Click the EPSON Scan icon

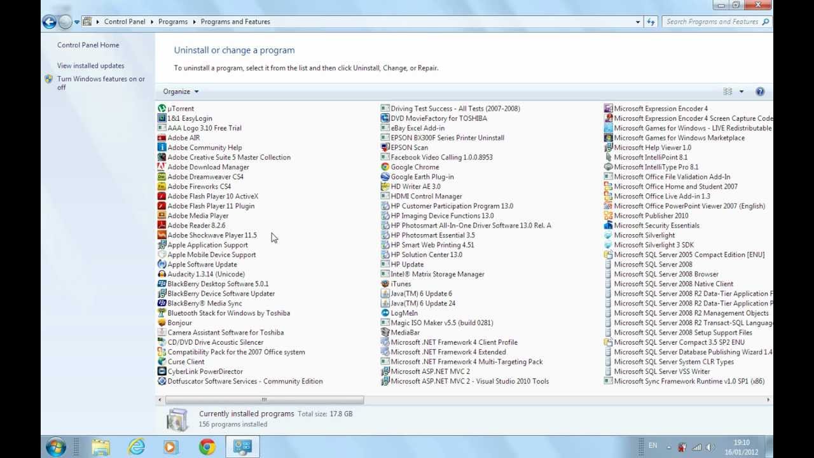[385, 148]
